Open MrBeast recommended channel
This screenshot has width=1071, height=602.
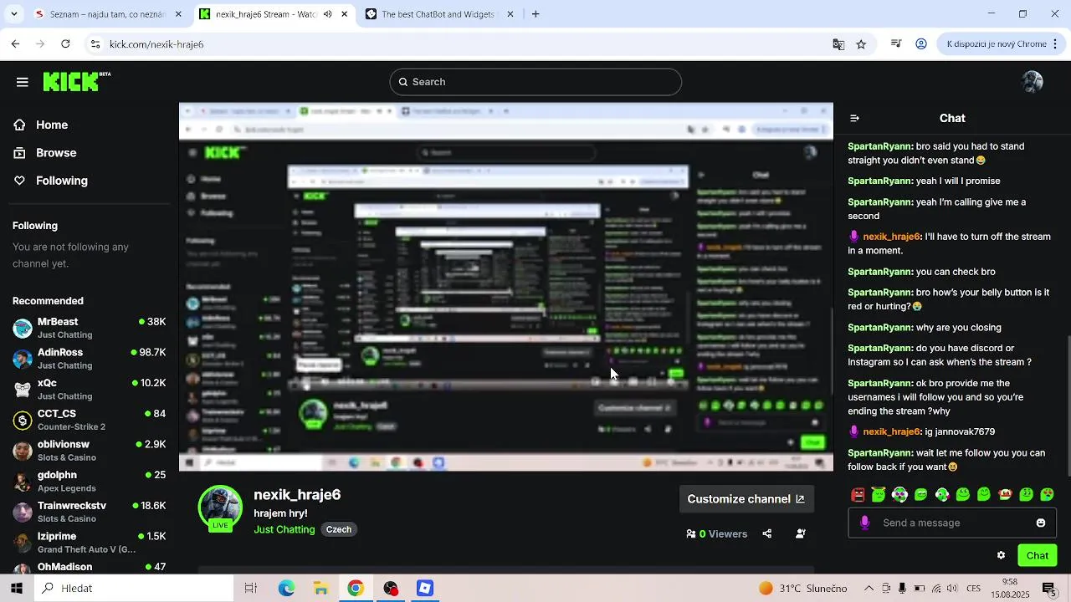coord(90,328)
